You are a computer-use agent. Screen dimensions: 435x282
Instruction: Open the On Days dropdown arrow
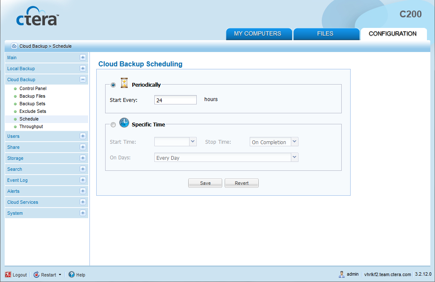(x=295, y=157)
